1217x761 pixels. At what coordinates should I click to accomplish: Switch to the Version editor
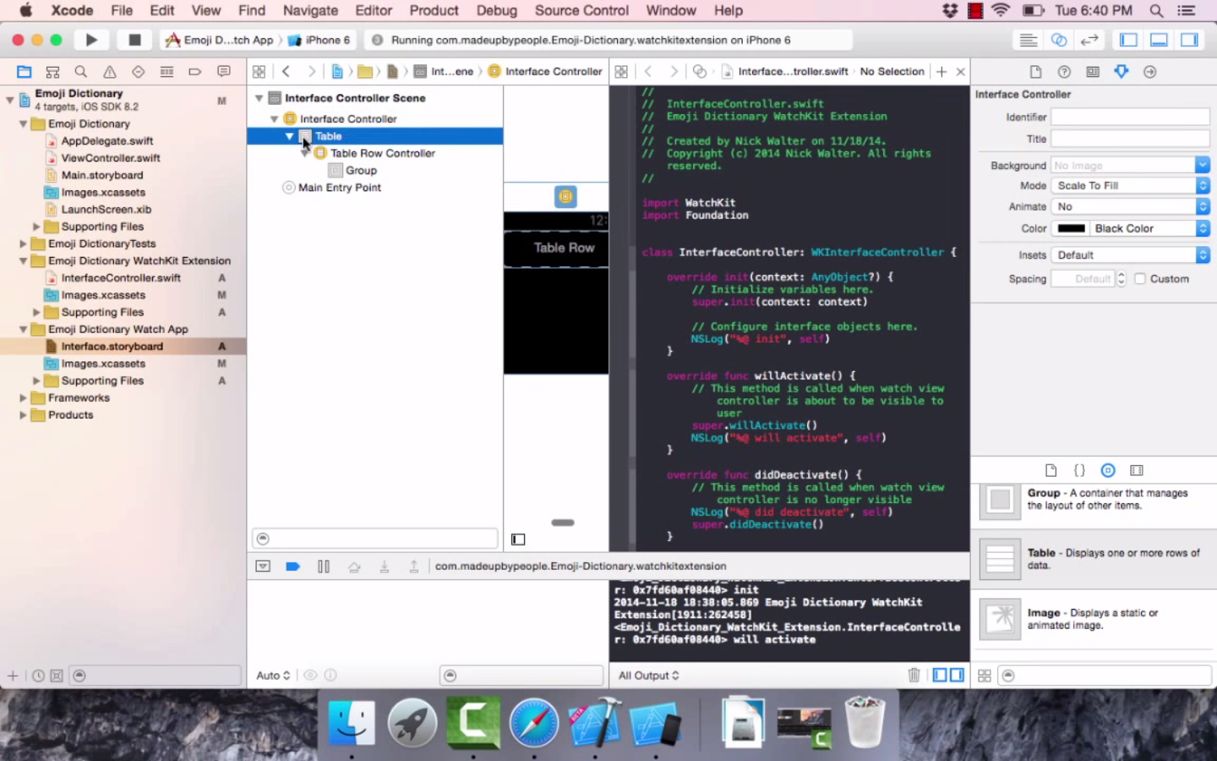point(1089,40)
